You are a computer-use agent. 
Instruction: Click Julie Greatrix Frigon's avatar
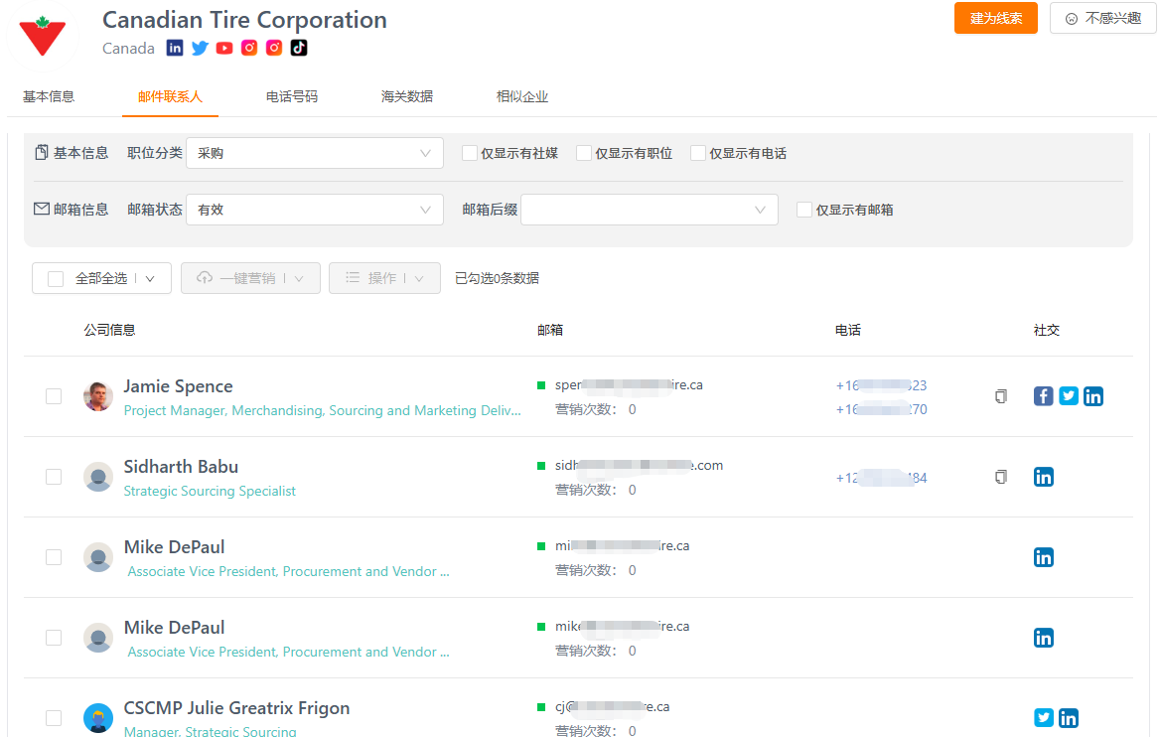pyautogui.click(x=97, y=718)
